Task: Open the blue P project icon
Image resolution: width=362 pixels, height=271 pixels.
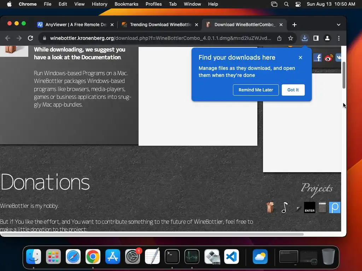Action: point(335,207)
